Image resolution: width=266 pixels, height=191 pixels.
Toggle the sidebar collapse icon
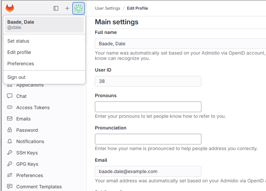(x=56, y=8)
